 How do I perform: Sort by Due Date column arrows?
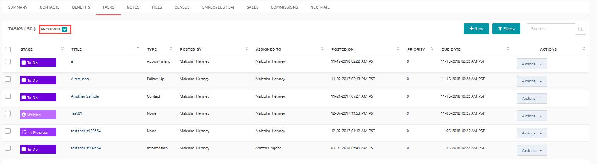click(508, 49)
